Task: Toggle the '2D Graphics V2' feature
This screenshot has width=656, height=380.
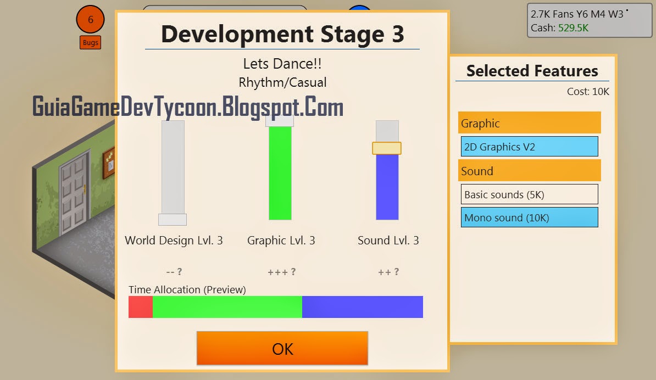Action: (529, 146)
